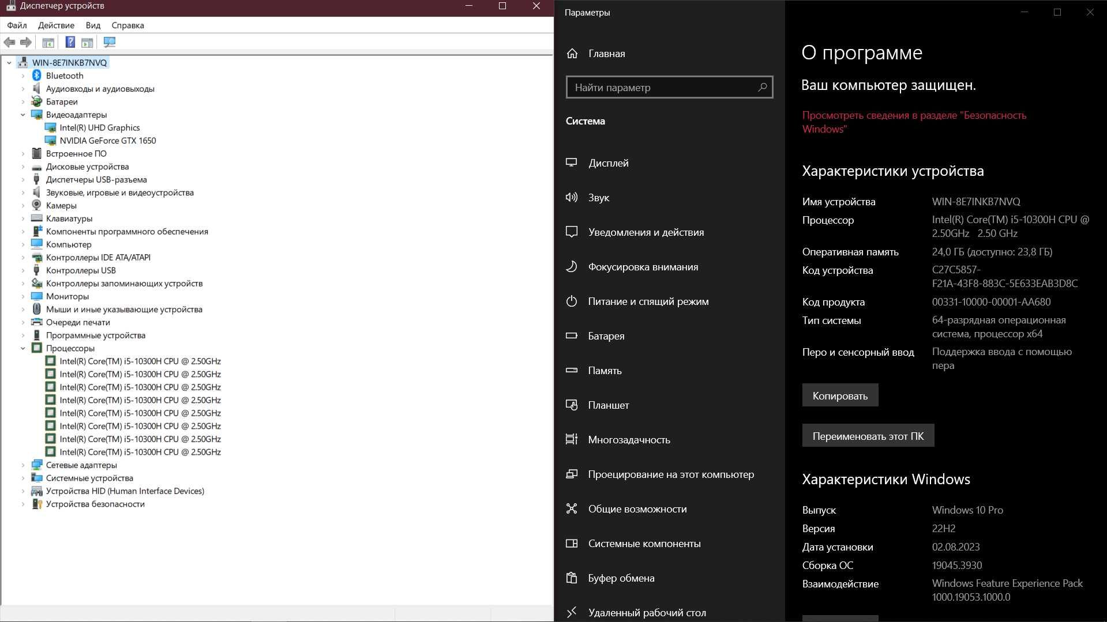
Task: Click the Back arrow in Device Manager toolbar
Action: (9, 42)
